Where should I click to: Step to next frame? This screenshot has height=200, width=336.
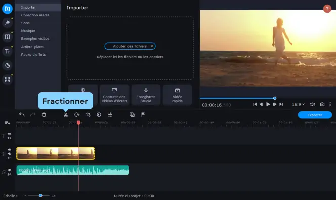pyautogui.click(x=274, y=104)
